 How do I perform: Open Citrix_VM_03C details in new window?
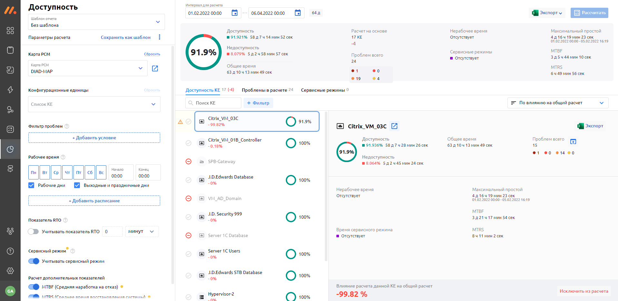tap(394, 126)
